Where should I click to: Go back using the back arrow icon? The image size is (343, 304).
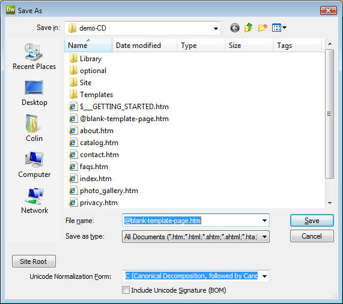pos(235,28)
